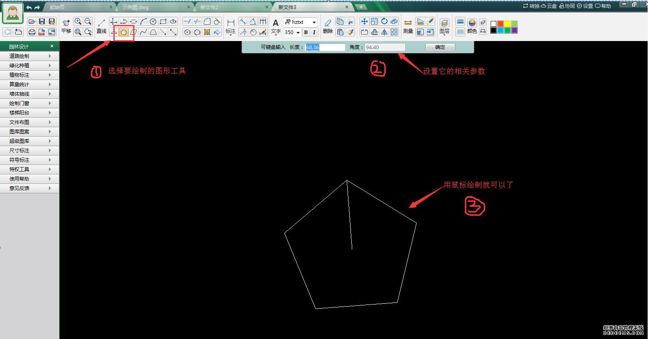
Task: Click the scissors cut icon
Action: [350, 22]
